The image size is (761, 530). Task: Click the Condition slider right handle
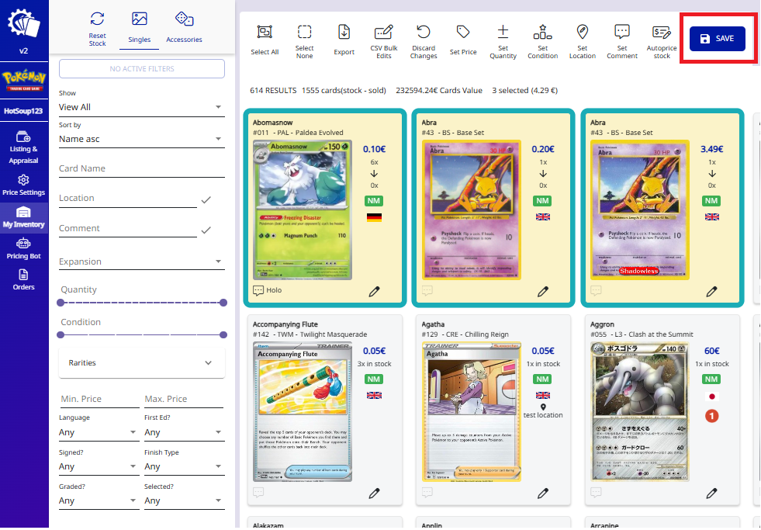coord(223,335)
